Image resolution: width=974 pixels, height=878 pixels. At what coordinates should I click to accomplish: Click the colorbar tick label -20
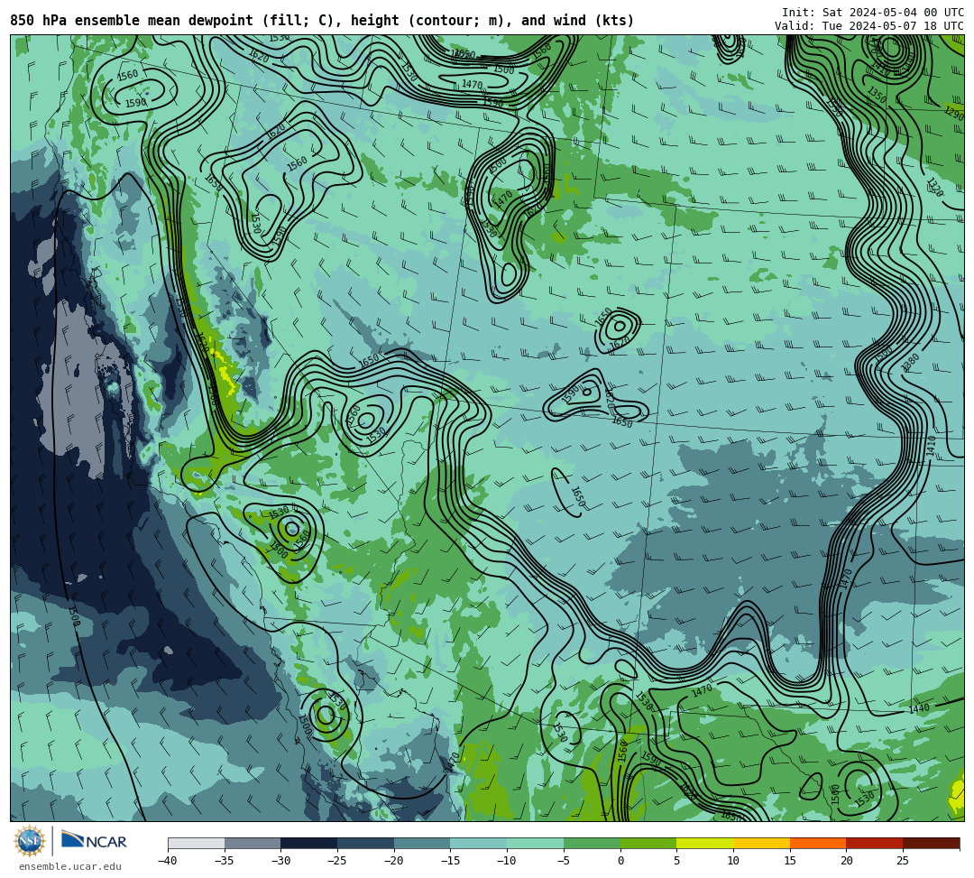tap(394, 861)
